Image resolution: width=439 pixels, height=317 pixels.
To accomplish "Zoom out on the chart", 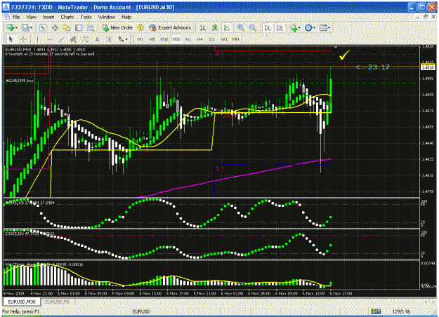I will (253, 27).
